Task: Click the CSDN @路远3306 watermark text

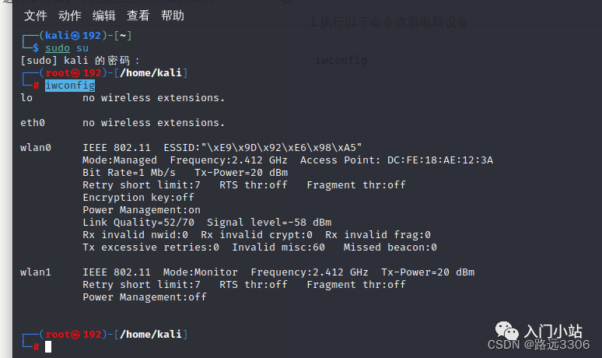Action: coord(538,345)
